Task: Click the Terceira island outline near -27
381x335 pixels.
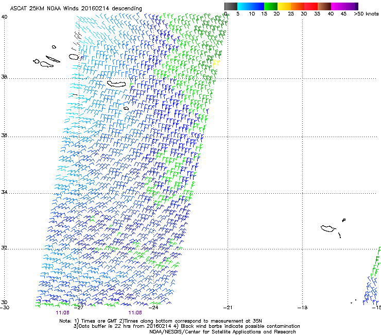Action: point(74,57)
